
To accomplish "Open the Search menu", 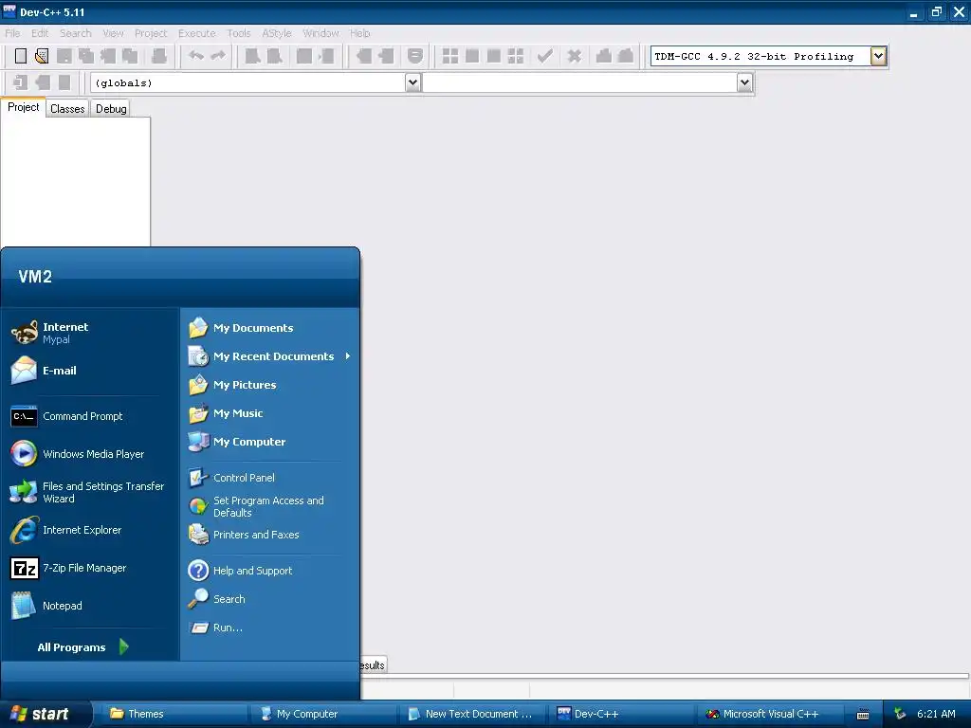I will point(76,33).
